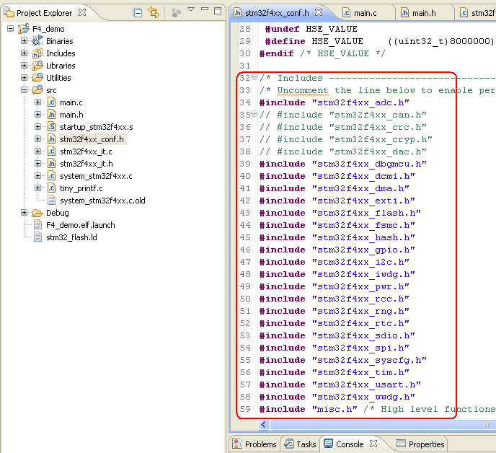Close the stm32f4xx_conf.h editor tab
The height and width of the screenshot is (453, 496).
point(319,12)
